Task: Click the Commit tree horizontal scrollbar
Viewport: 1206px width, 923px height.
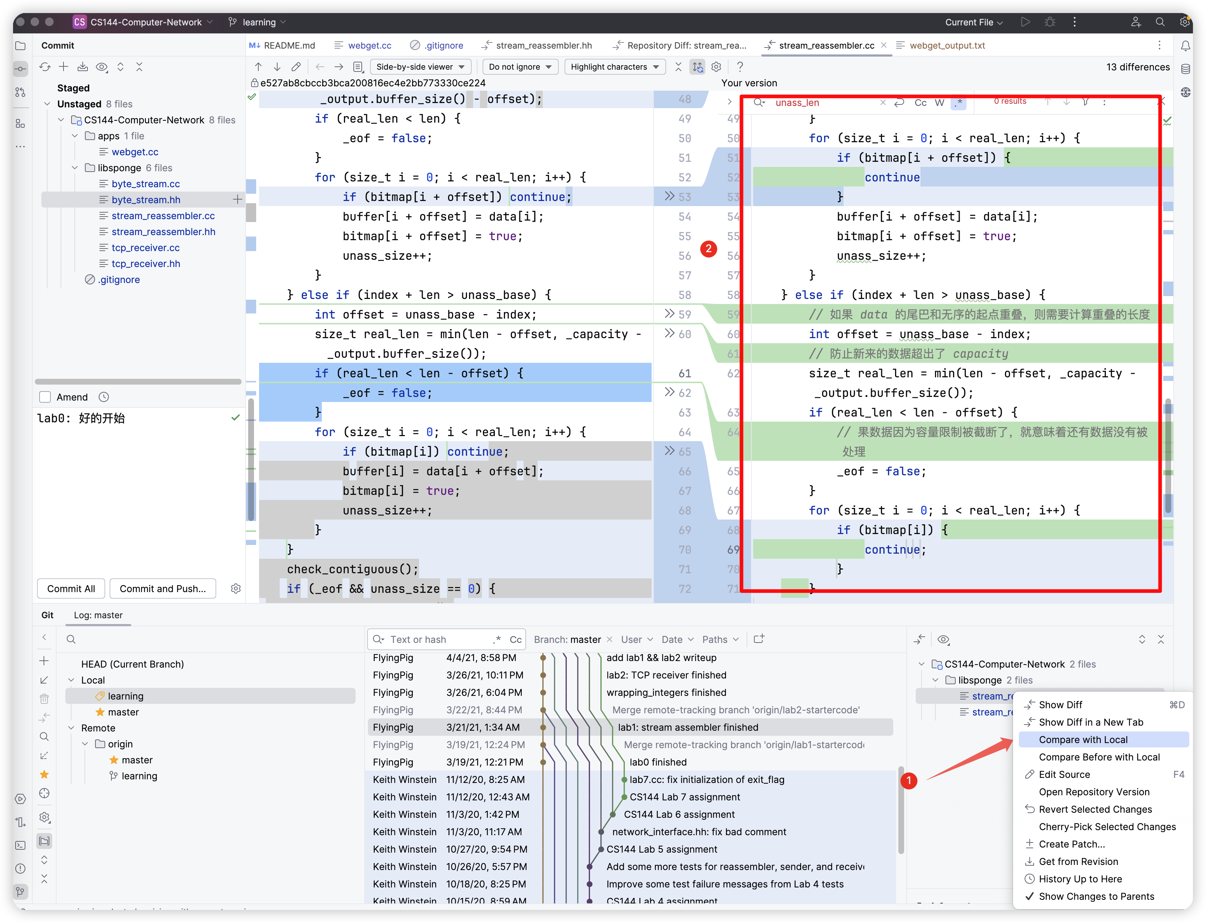Action: (x=138, y=381)
